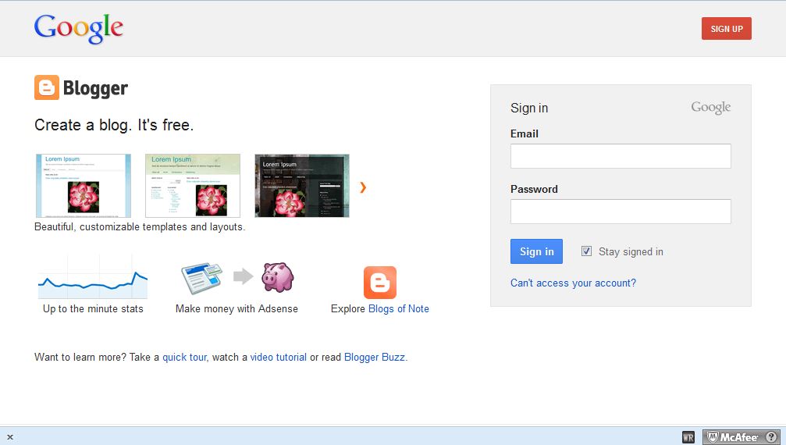This screenshot has width=786, height=445.
Task: Click the 'Make money with Adsense' caption
Action: pos(237,308)
